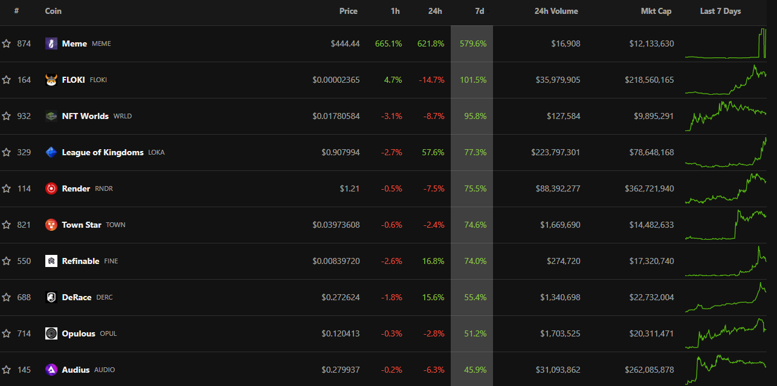Screen dimensions: 777x386
Task: Sort by 1h change column
Action: pyautogui.click(x=395, y=11)
